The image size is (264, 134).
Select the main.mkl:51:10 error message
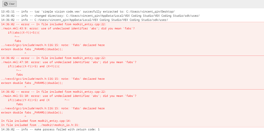69,96
